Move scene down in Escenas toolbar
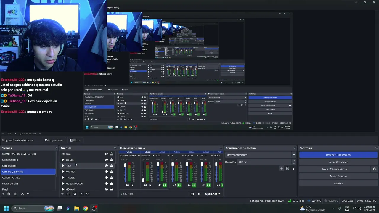Image resolution: width=379 pixels, height=213 pixels. pyautogui.click(x=28, y=194)
